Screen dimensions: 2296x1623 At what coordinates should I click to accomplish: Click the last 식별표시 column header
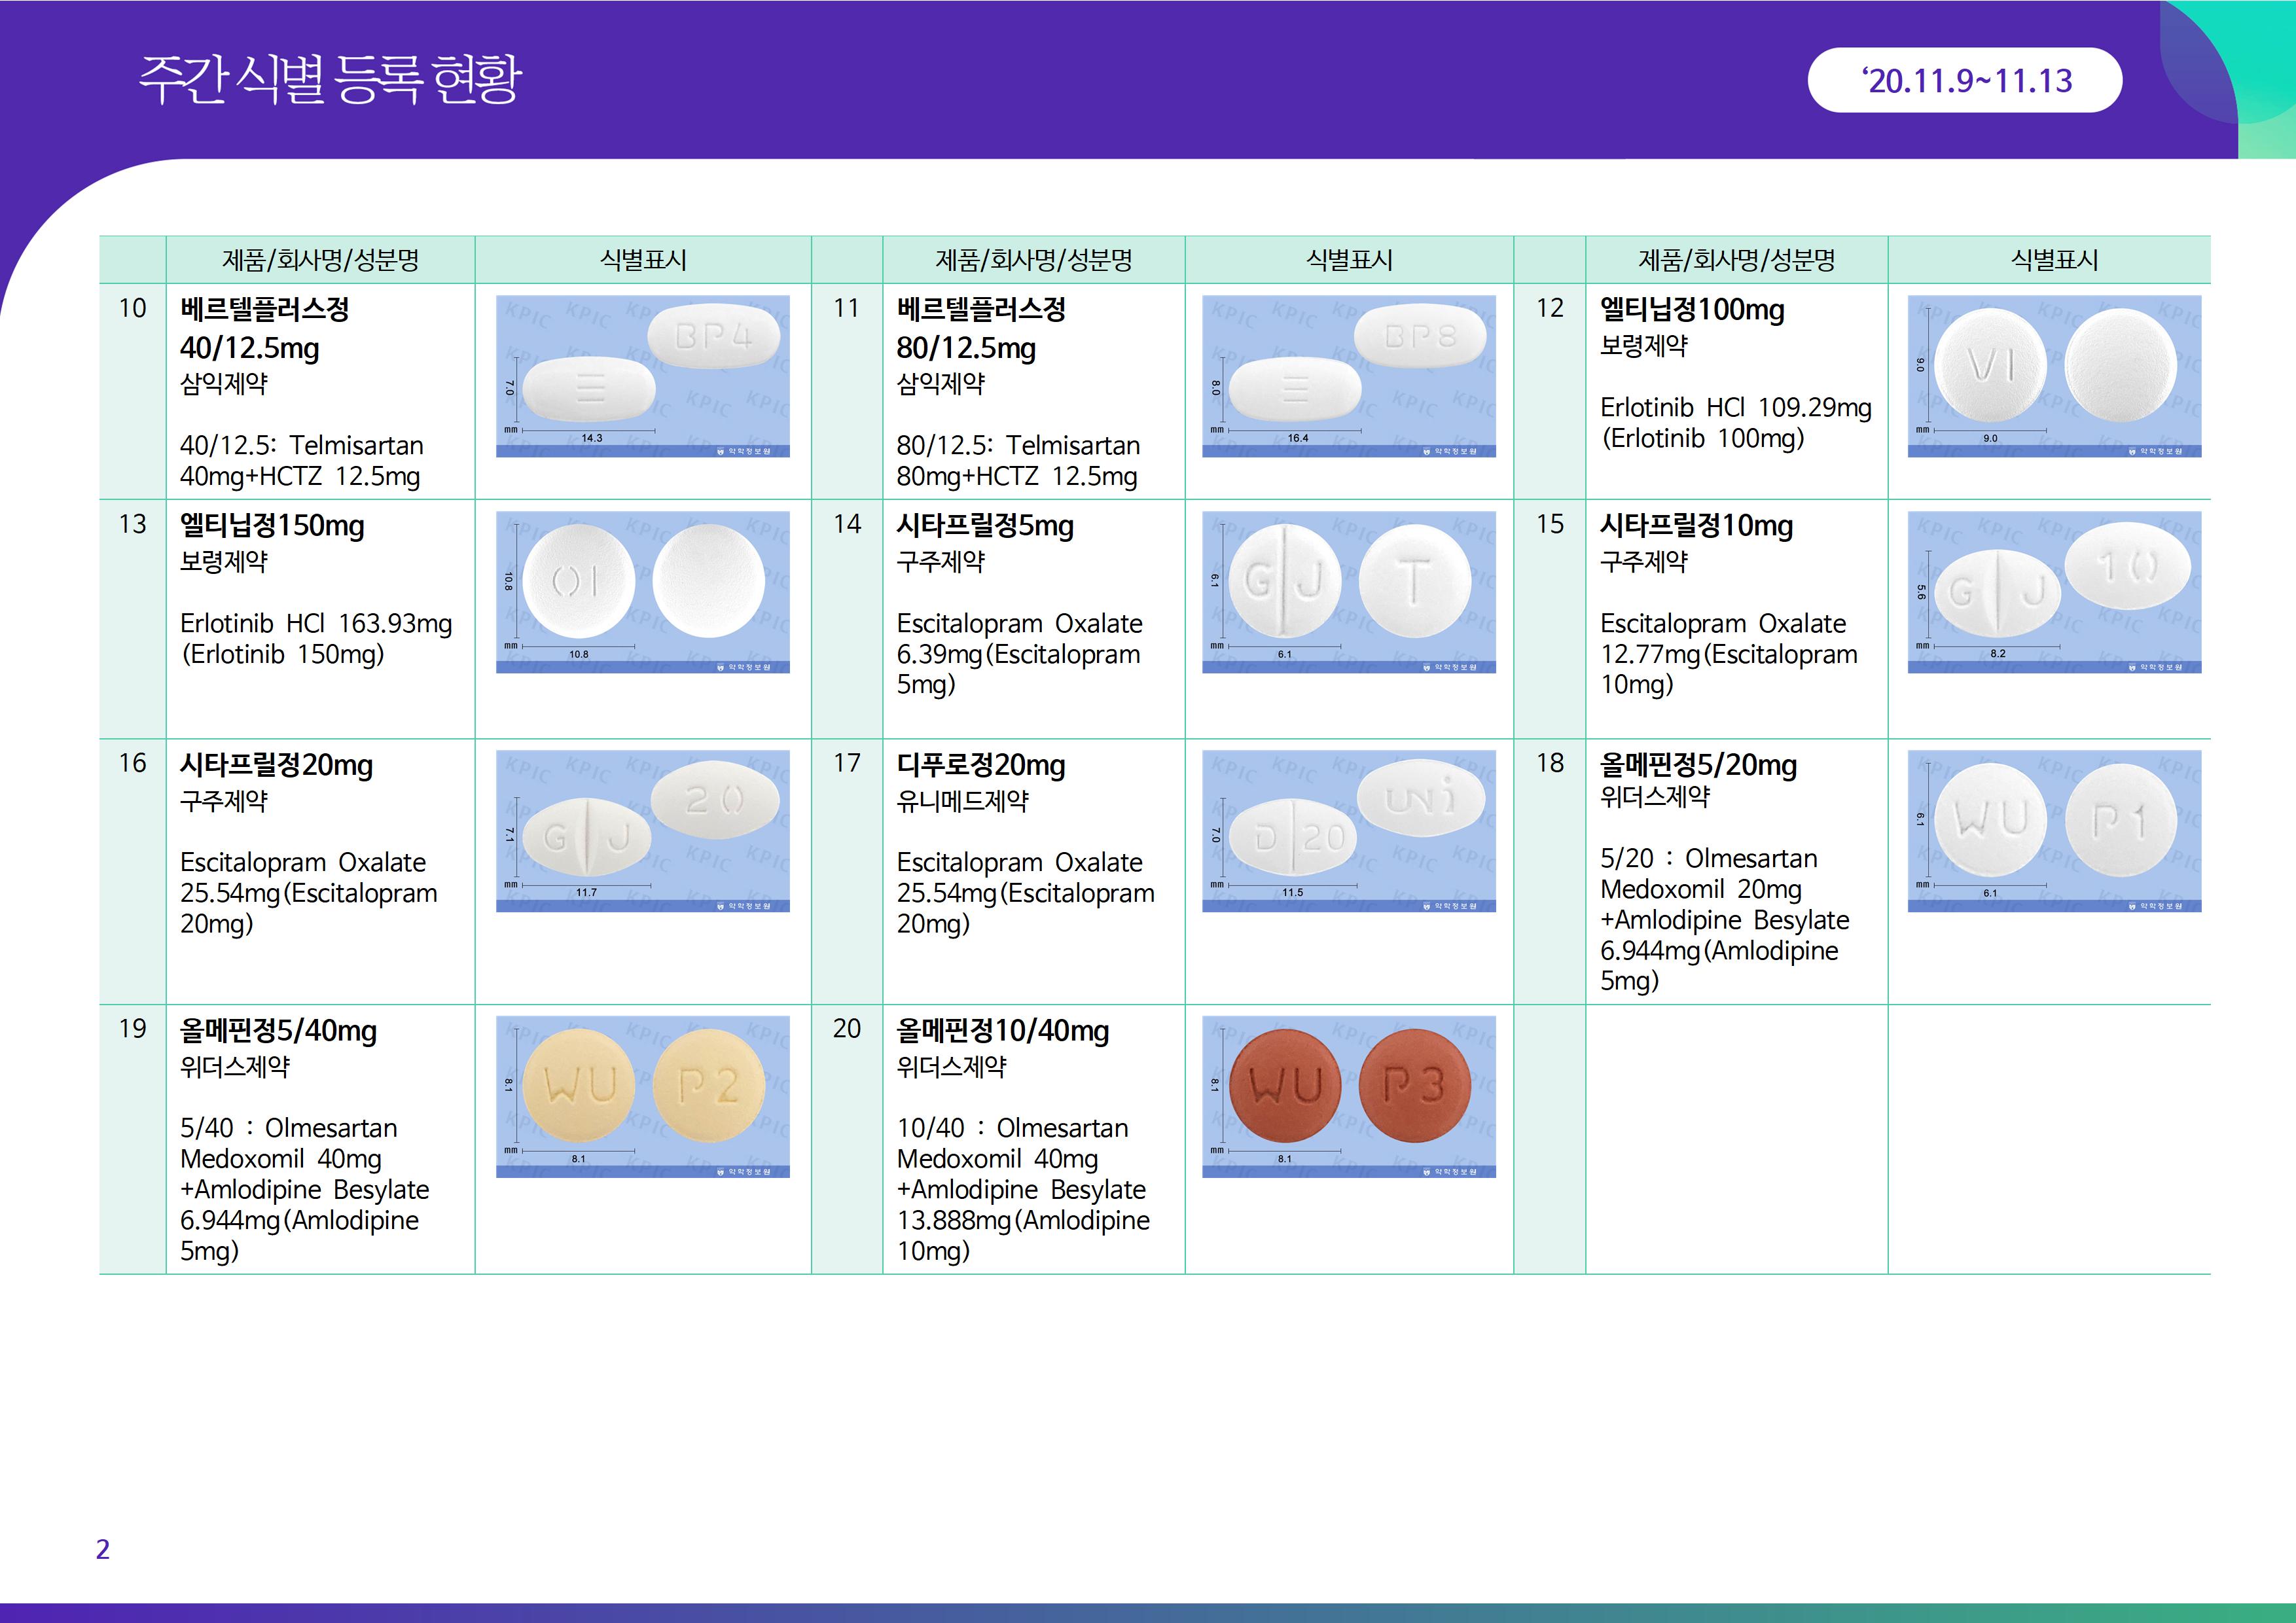click(2054, 260)
